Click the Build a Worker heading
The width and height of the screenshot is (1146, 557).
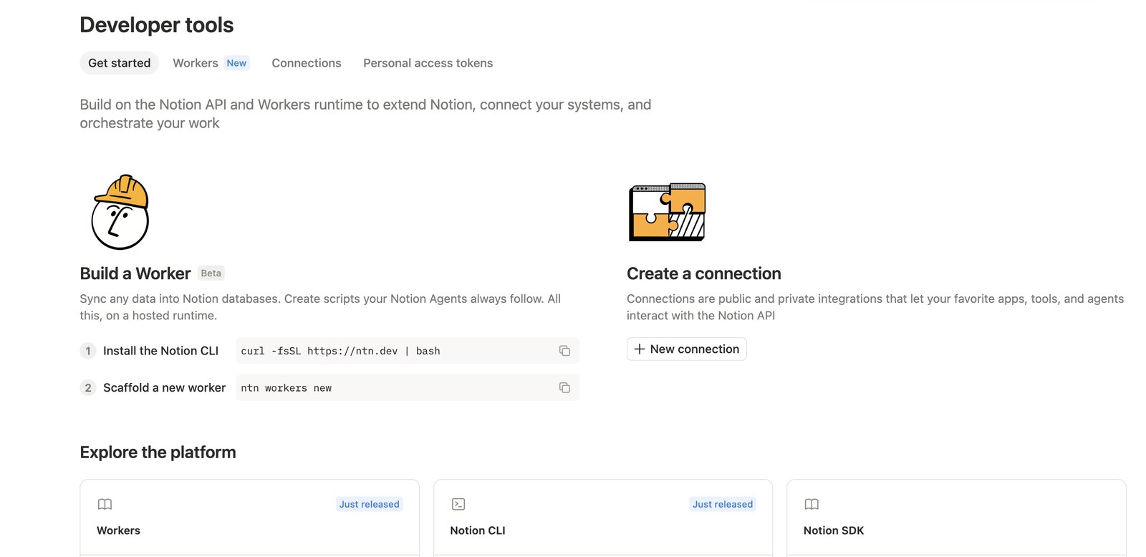pyautogui.click(x=135, y=273)
